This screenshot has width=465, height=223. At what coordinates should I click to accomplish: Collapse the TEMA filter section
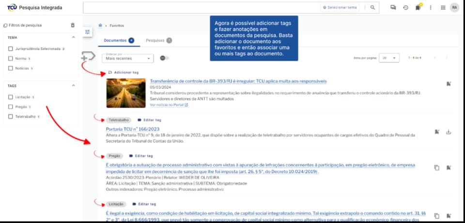click(73, 37)
